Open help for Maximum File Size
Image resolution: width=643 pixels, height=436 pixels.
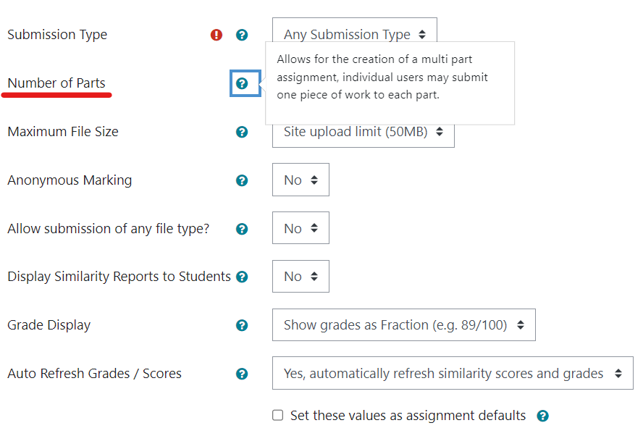pyautogui.click(x=242, y=132)
